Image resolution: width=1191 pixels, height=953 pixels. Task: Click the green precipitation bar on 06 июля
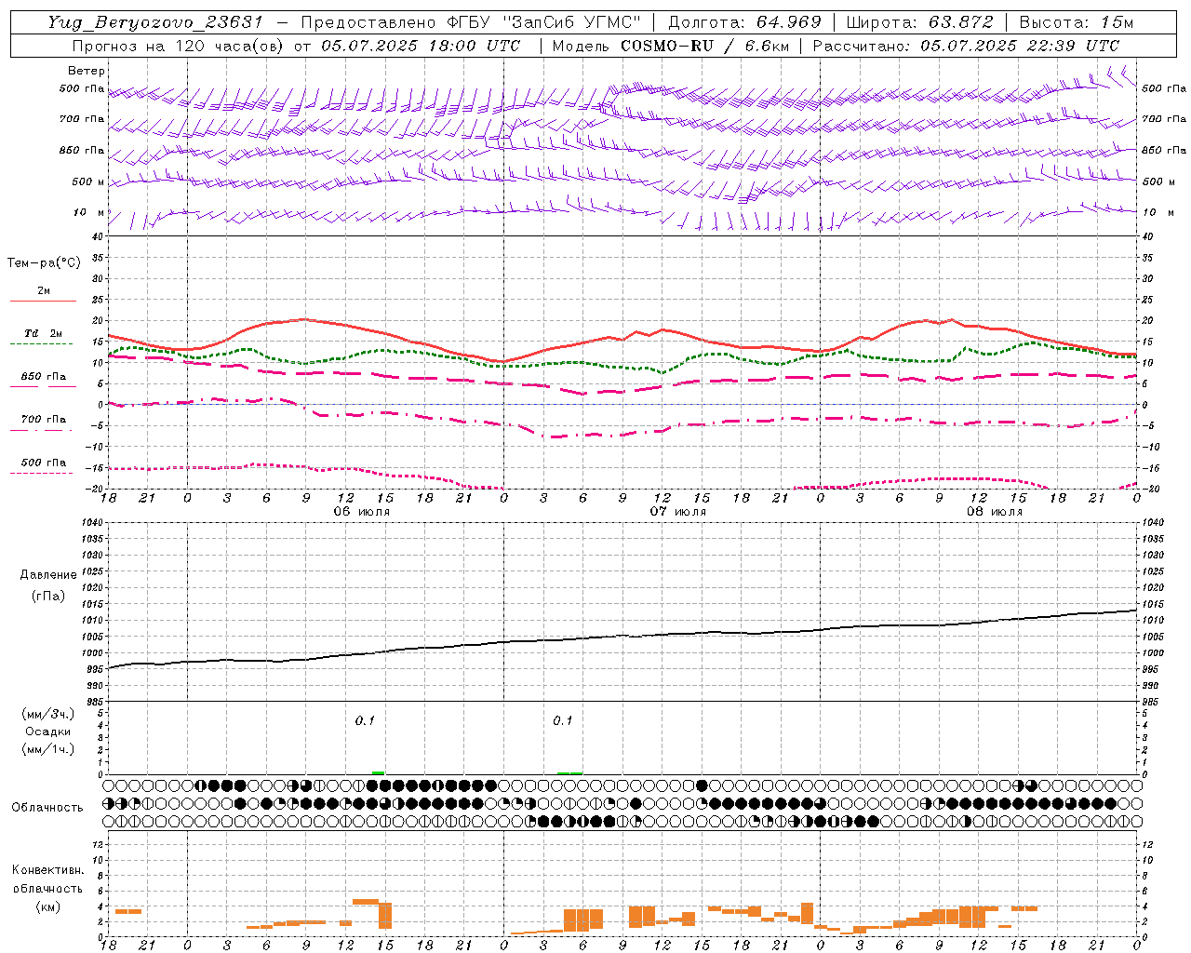pyautogui.click(x=378, y=772)
